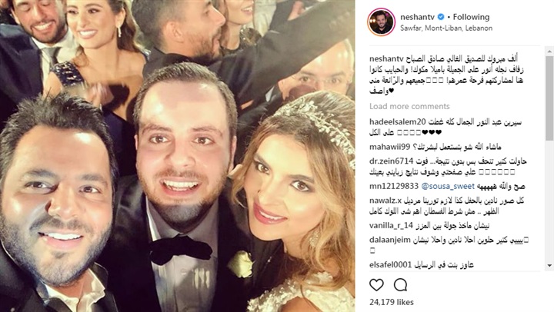Screen dimensions: 554x312
Task: Open commenter nawalz.x's profile
Action: point(385,201)
